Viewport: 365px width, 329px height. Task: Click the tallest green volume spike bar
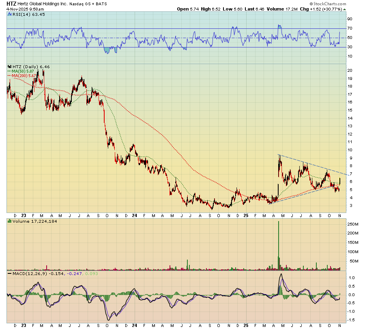(x=278, y=246)
